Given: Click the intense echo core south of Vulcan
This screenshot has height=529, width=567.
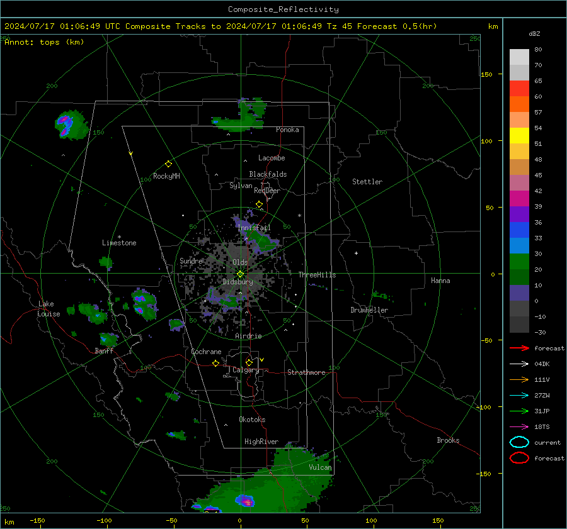Looking at the screenshot, I should 245,501.
